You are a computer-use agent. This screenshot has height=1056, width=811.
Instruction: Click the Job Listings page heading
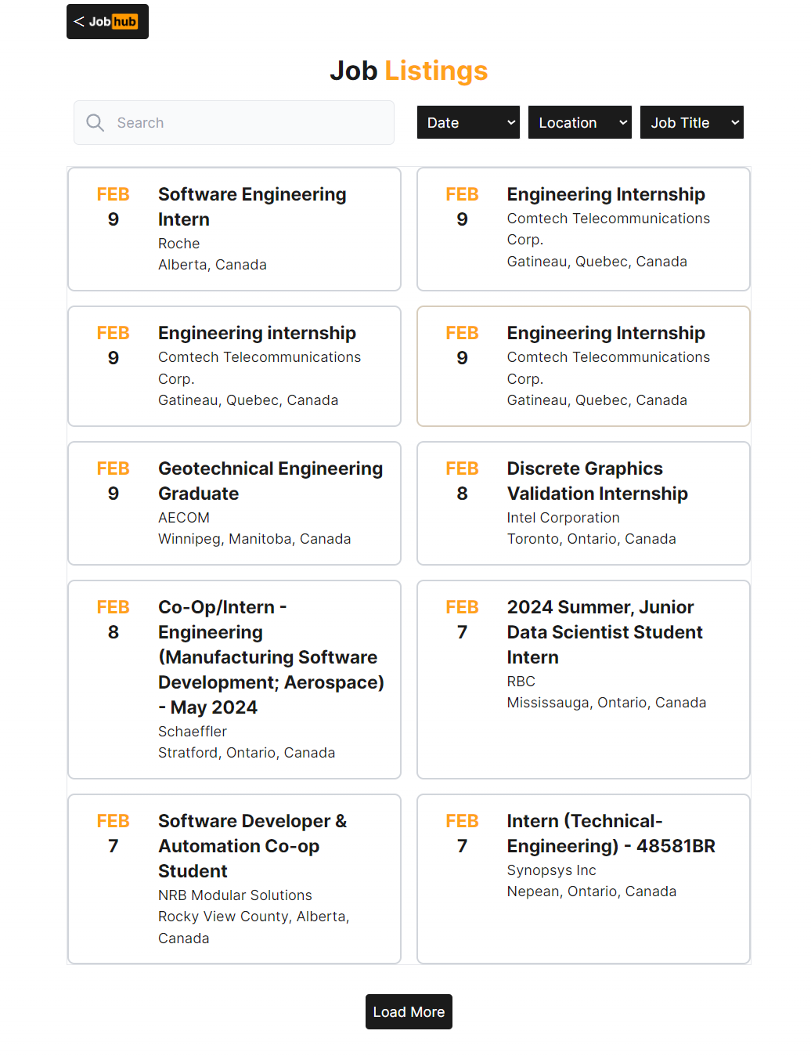pos(409,71)
